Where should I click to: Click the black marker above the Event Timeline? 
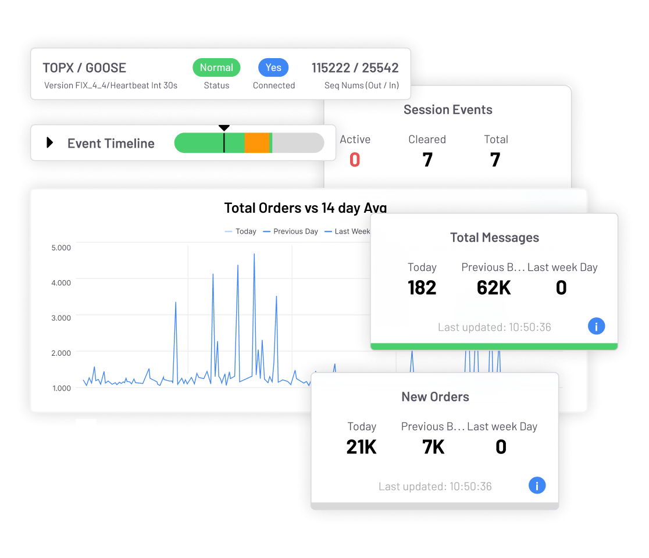click(224, 127)
